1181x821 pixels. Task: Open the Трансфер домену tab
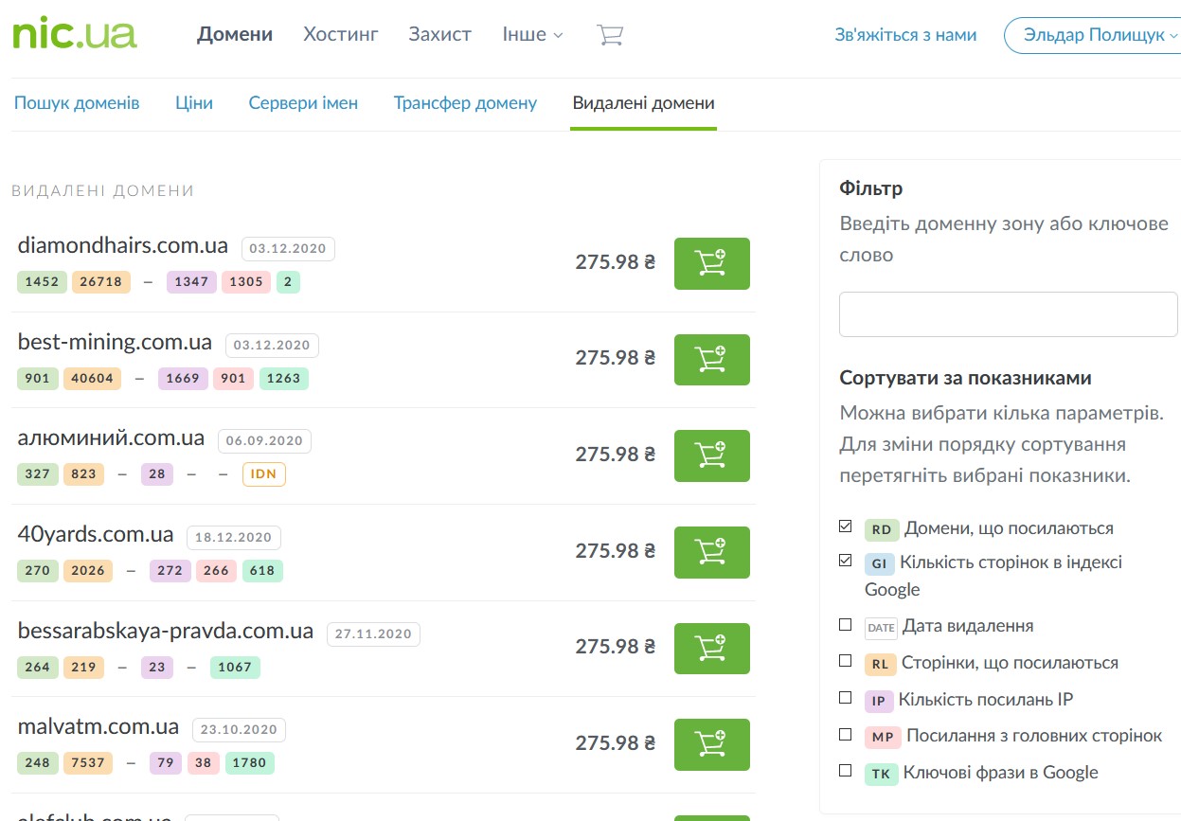(x=465, y=103)
